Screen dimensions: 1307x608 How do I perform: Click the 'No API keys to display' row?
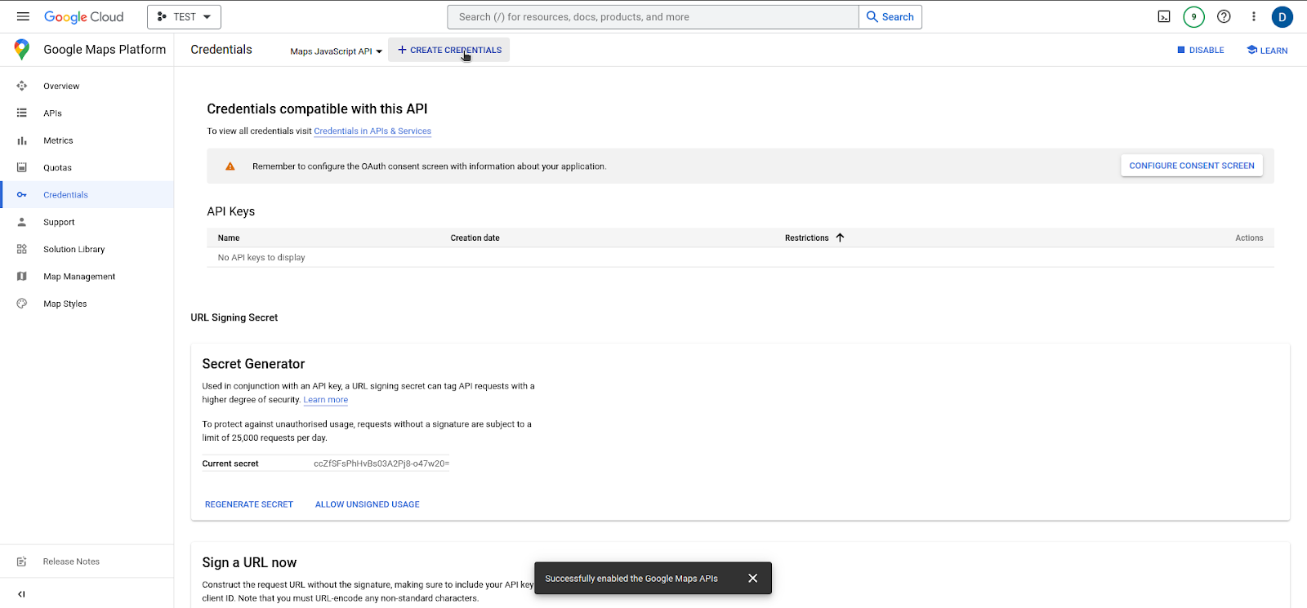[x=740, y=257]
